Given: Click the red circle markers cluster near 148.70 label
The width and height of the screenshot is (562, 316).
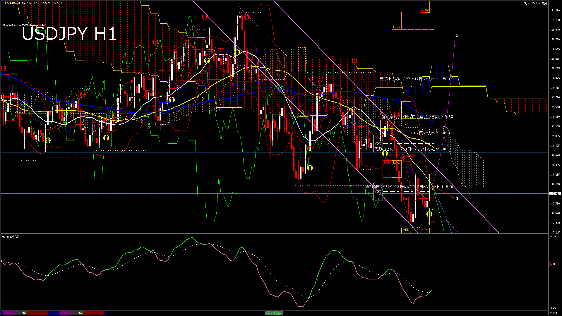Looking at the screenshot, I should [x=407, y=157].
